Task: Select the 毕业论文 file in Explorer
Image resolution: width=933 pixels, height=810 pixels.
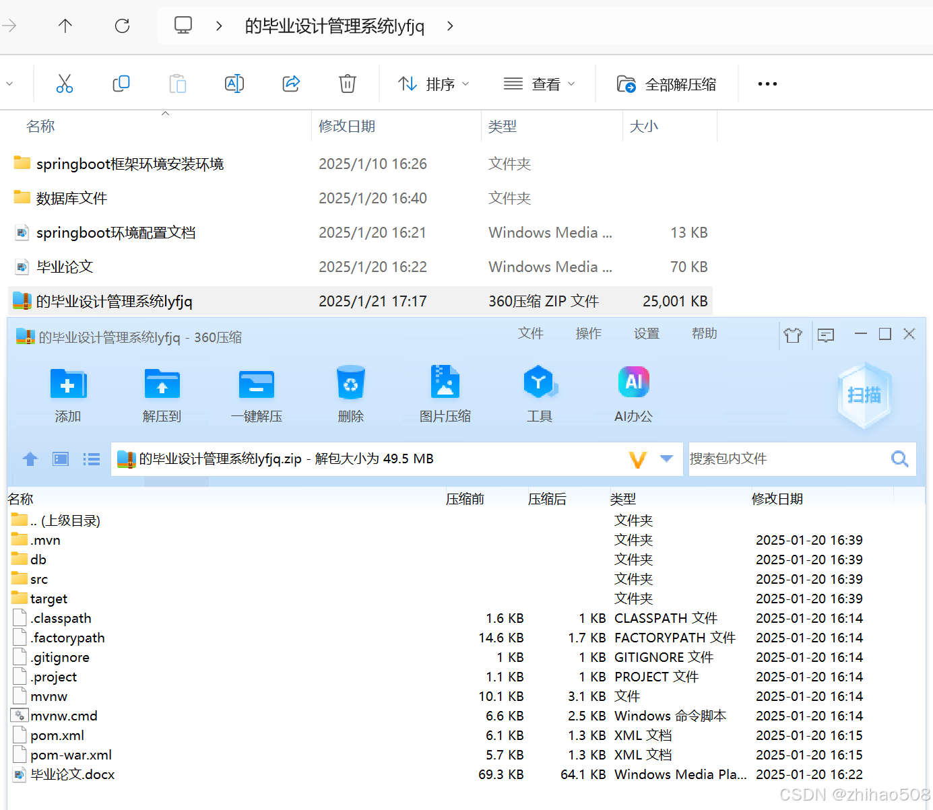Action: pos(65,267)
